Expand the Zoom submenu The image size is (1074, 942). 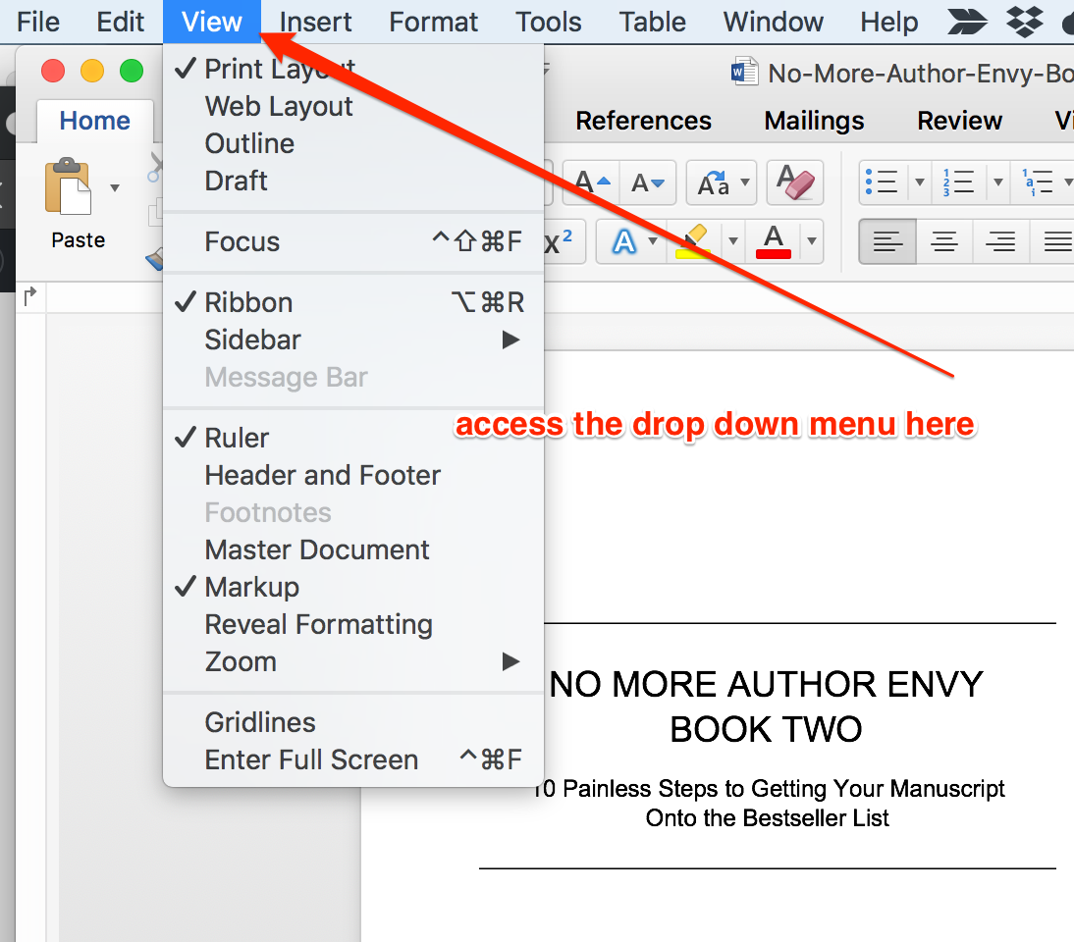240,661
